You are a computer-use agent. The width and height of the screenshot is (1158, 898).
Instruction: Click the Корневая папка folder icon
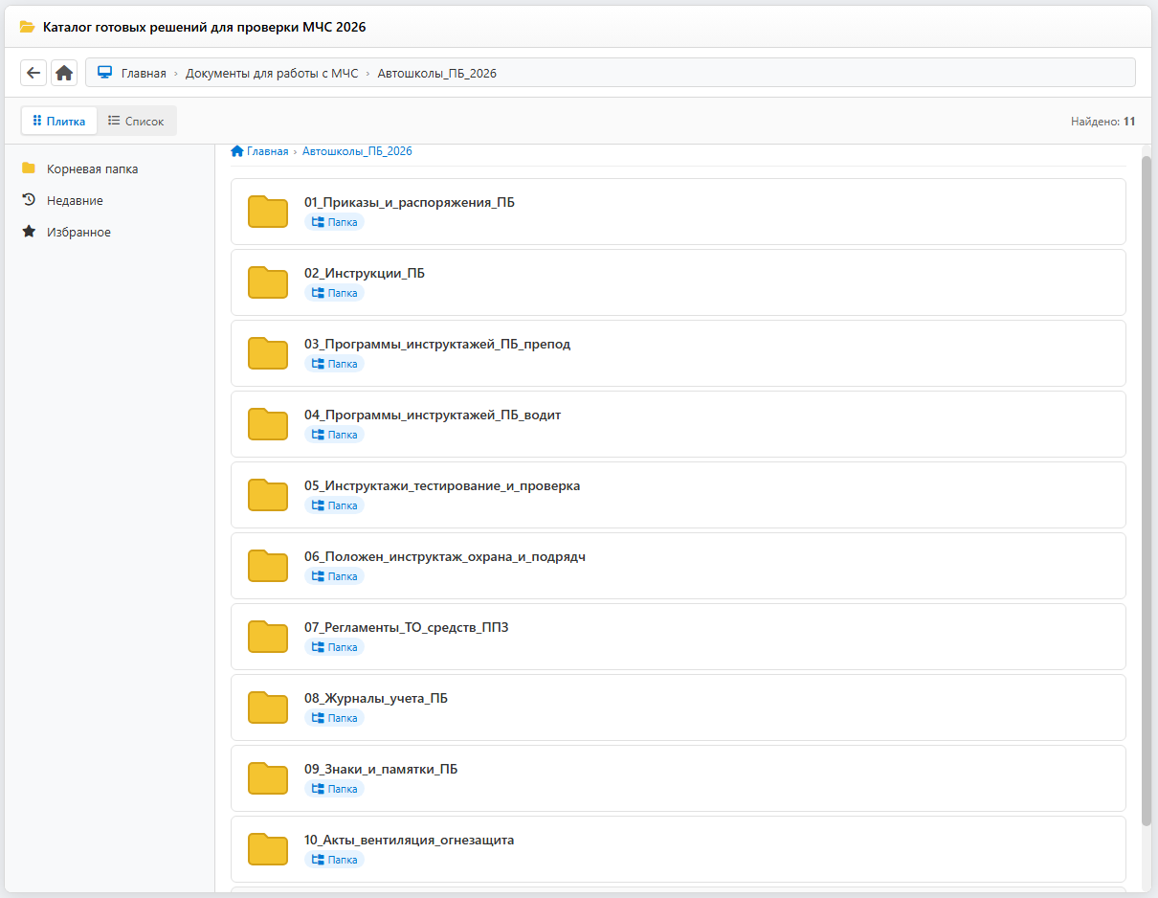coord(29,168)
